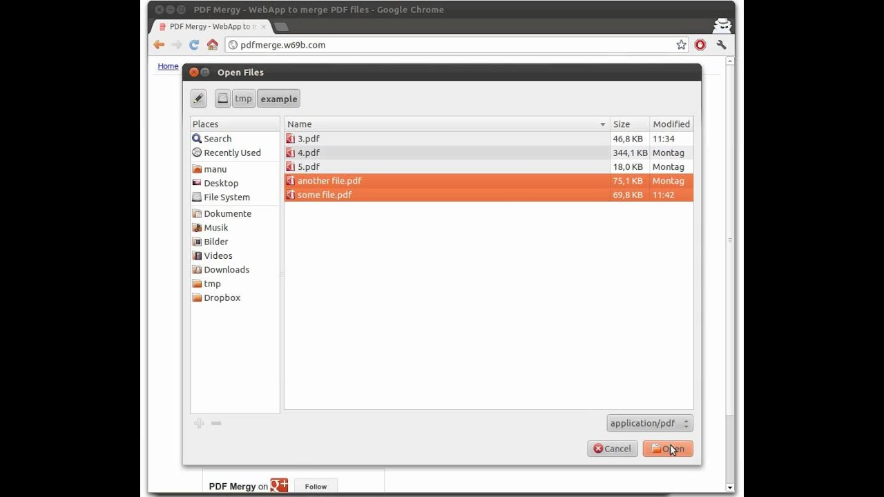Sort by the Modified column header
The image size is (884, 497).
click(x=671, y=124)
